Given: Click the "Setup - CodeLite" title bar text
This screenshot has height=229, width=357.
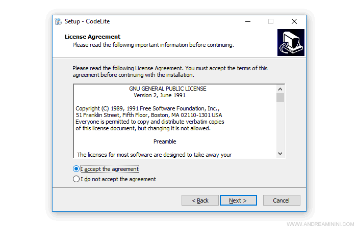Looking at the screenshot, I should pyautogui.click(x=87, y=21).
